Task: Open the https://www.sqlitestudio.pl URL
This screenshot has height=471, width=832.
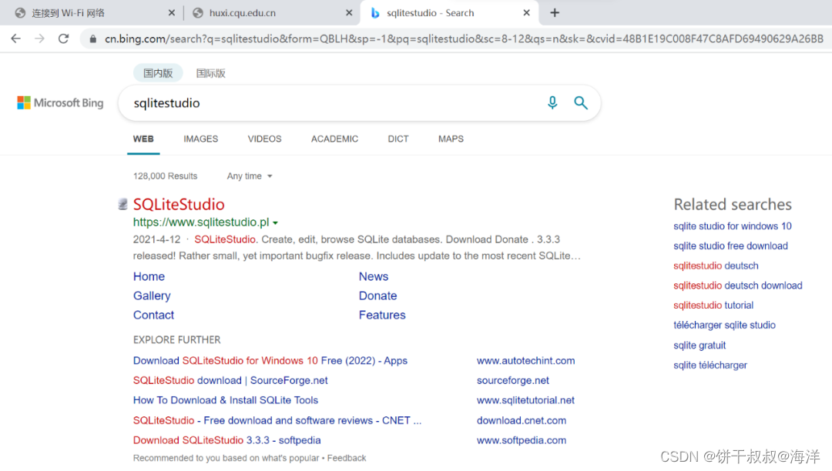Action: point(201,222)
